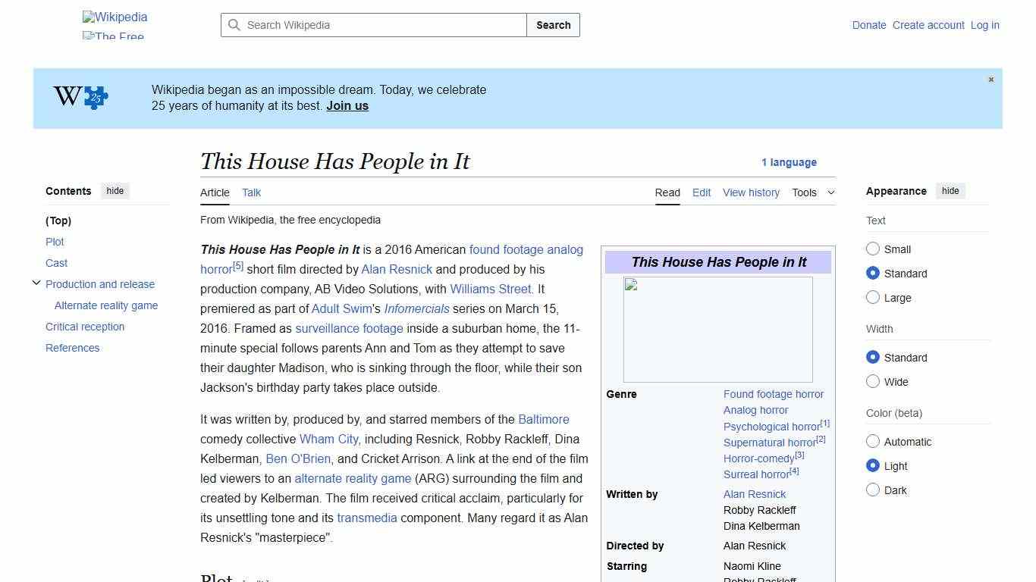Dismiss the blue banner with the × icon
Viewport: 1036px width, 582px height.
coord(990,79)
